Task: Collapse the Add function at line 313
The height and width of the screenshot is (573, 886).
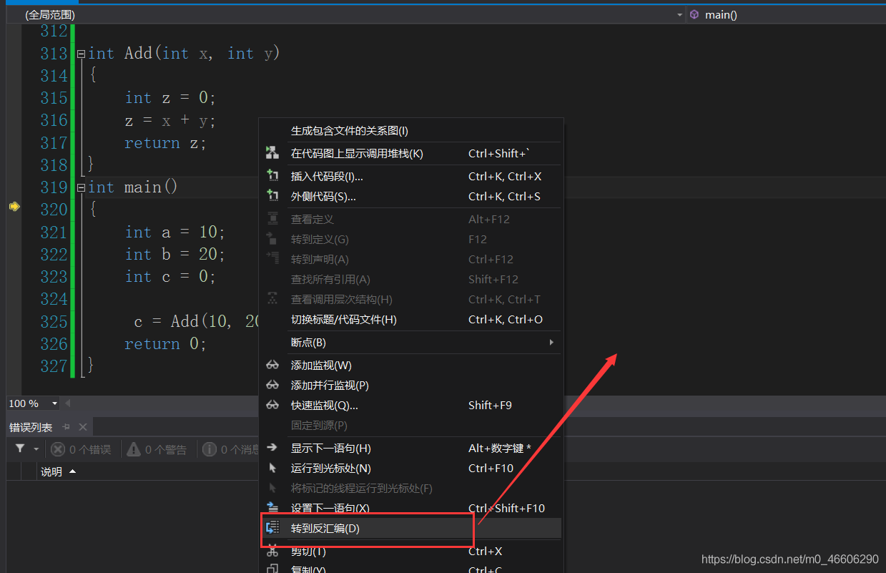Action: click(x=81, y=54)
